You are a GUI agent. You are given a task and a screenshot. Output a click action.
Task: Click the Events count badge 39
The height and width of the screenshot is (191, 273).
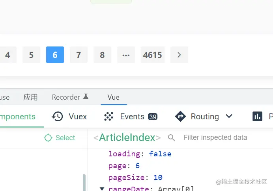[x=153, y=117]
